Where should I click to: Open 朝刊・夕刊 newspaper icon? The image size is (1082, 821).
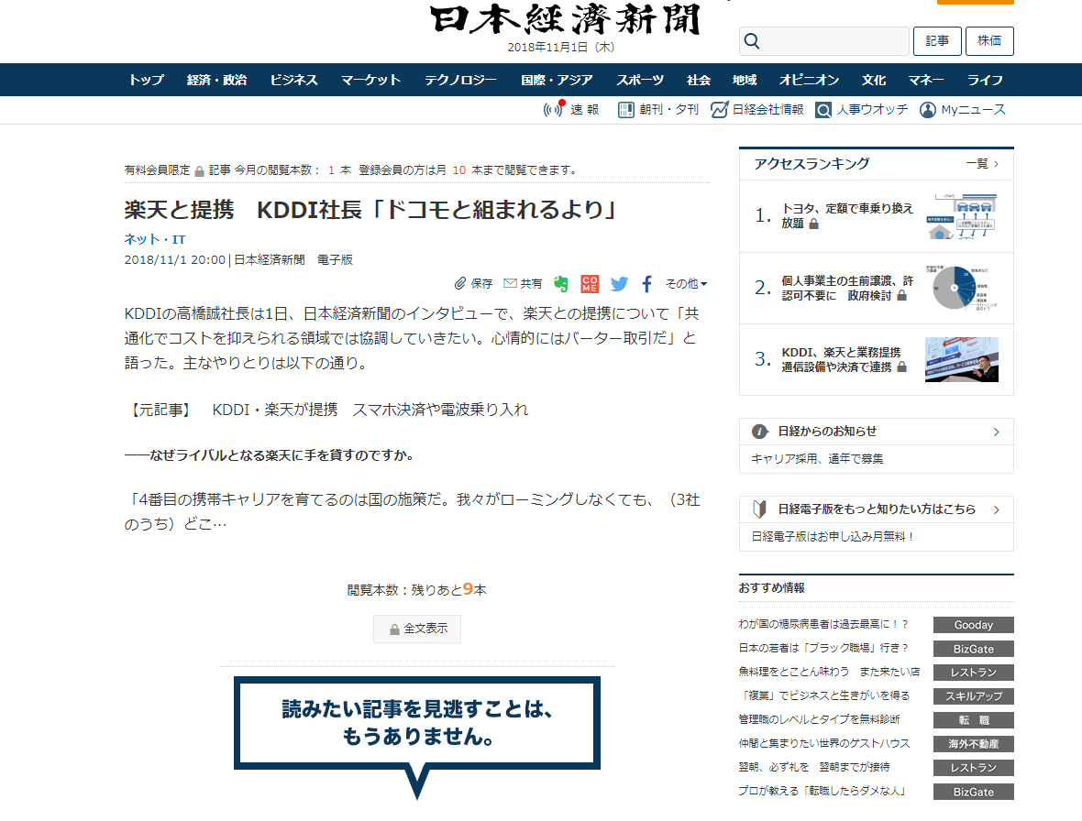coord(625,110)
